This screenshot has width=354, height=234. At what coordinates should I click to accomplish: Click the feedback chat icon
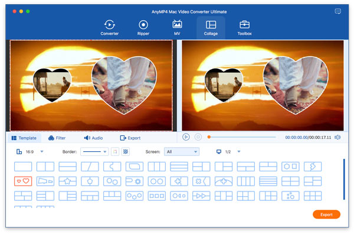pos(338,11)
